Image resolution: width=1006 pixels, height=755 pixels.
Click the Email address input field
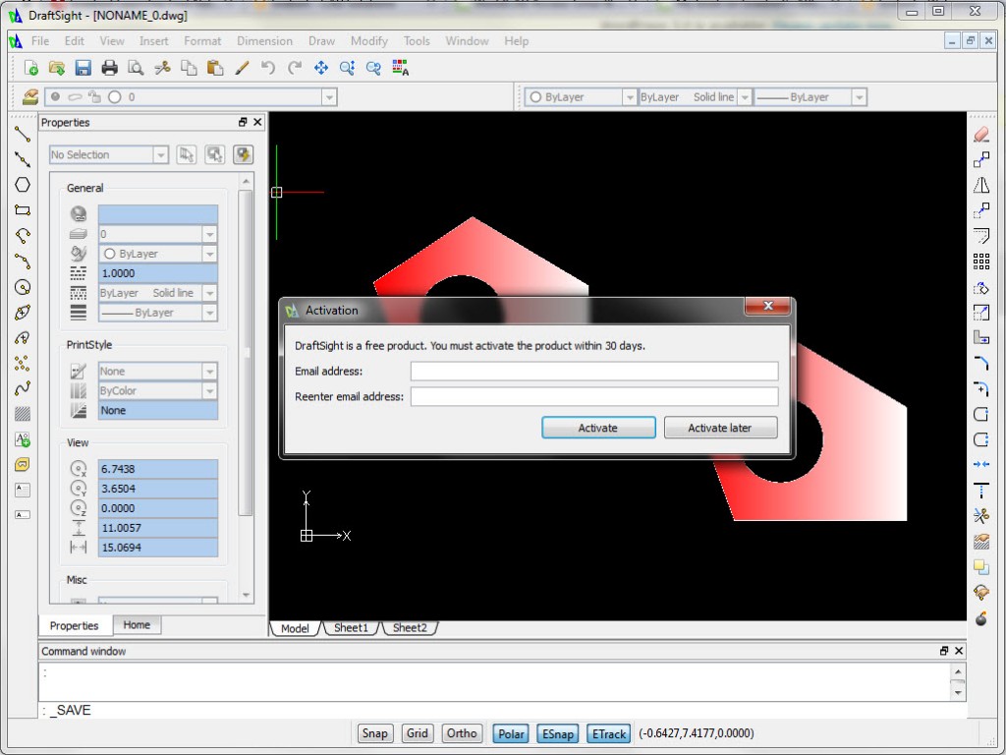pyautogui.click(x=594, y=370)
